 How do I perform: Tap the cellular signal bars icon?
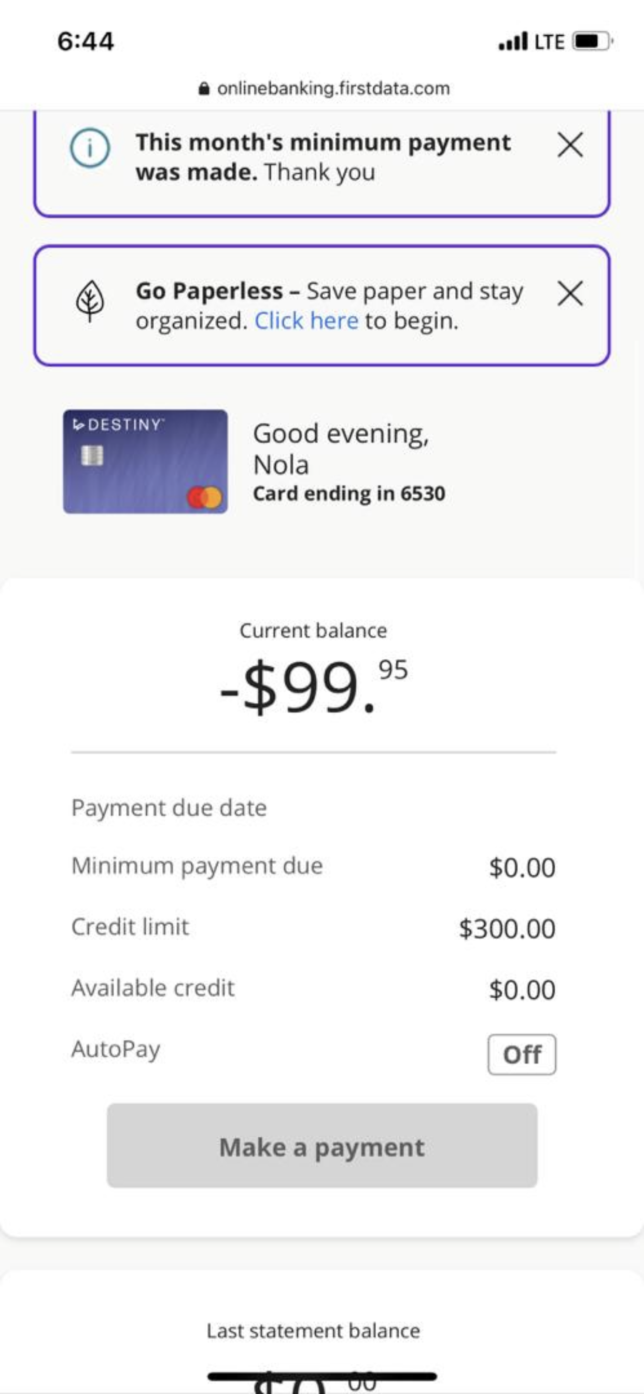[512, 41]
